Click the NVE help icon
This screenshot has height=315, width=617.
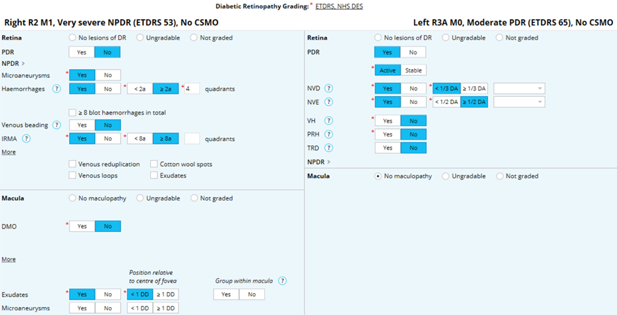(329, 102)
